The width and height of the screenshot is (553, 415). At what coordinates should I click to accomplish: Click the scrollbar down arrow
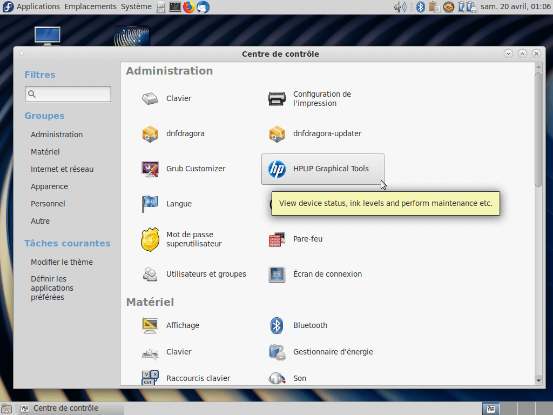click(538, 380)
